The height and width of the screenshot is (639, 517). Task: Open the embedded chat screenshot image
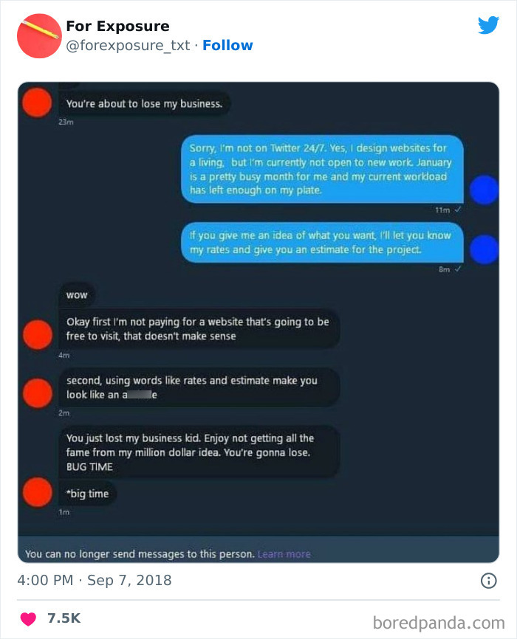[x=258, y=322]
